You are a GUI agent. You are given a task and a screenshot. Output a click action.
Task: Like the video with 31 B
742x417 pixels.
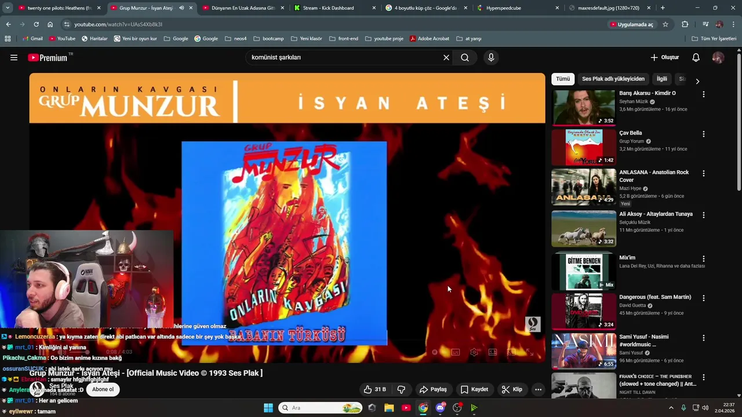click(374, 389)
